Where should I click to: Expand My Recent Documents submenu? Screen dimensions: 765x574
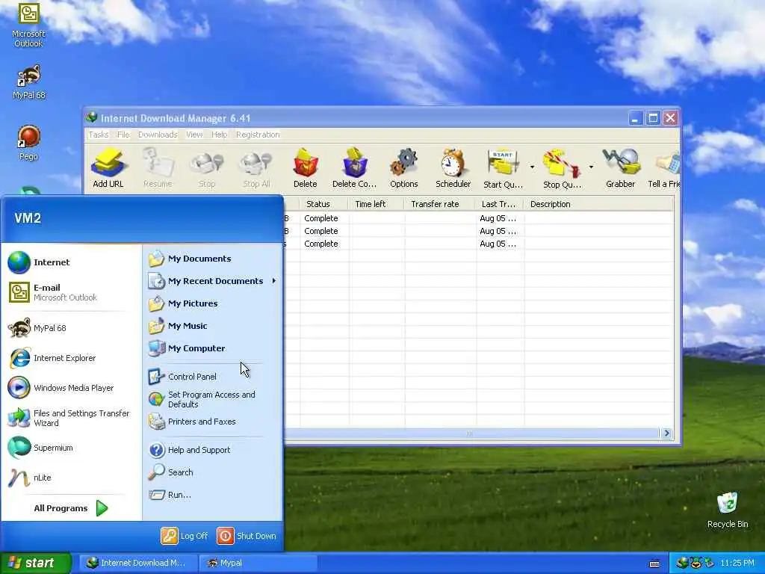tap(213, 281)
